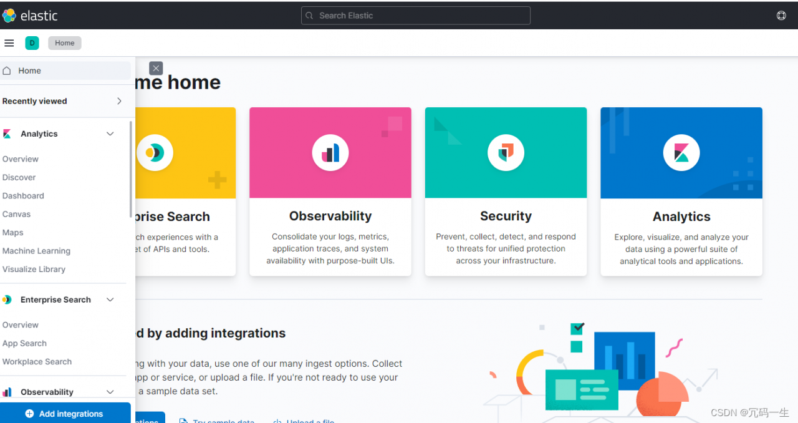Image resolution: width=798 pixels, height=423 pixels.
Task: Open Workplace Search in the sidebar
Action: (37, 361)
